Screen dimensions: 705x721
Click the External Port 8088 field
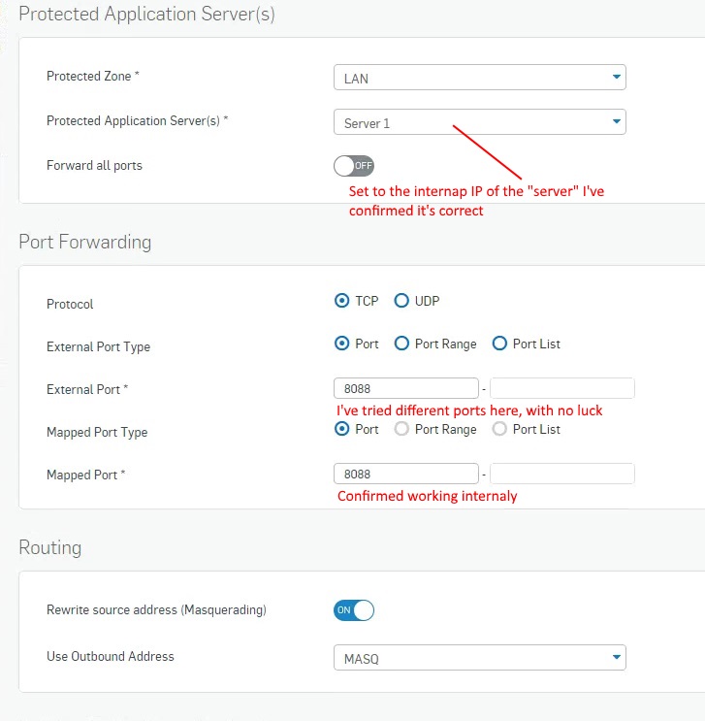point(405,388)
